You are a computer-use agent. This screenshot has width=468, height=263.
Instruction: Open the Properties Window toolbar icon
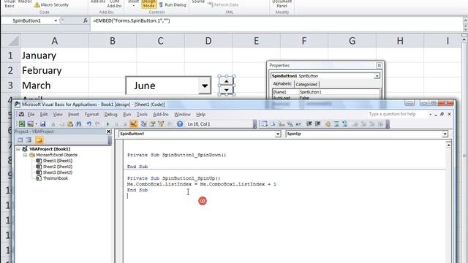pos(152,123)
